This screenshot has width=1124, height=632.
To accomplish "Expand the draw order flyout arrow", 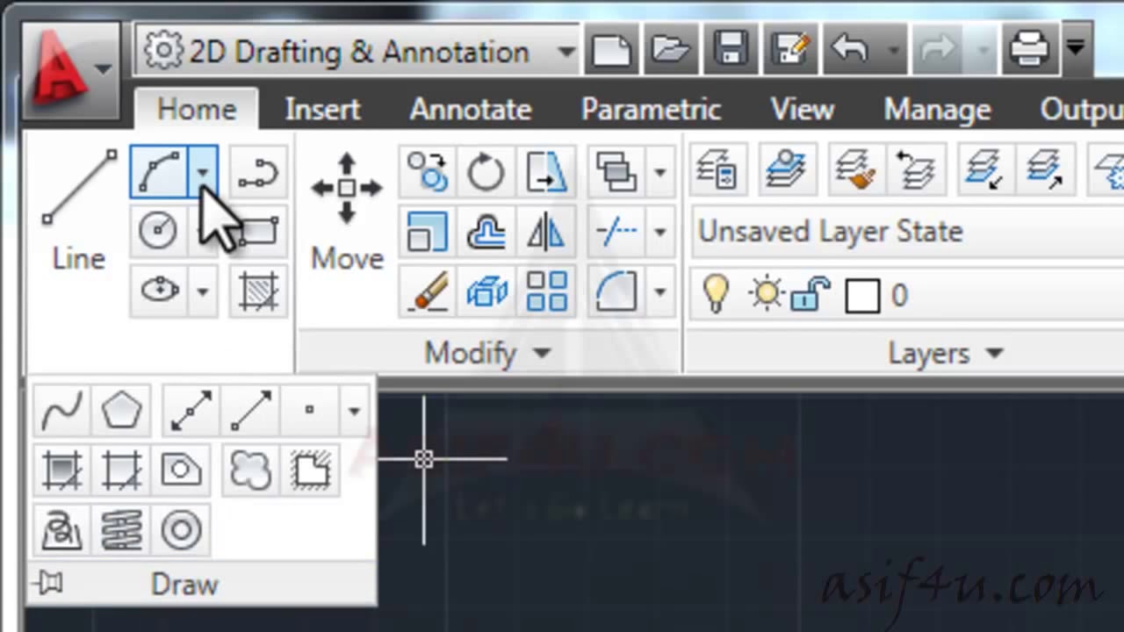I will coord(659,172).
